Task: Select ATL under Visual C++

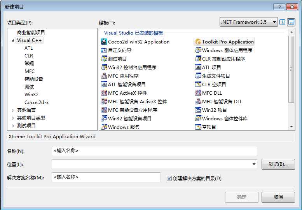Action: (x=28, y=48)
